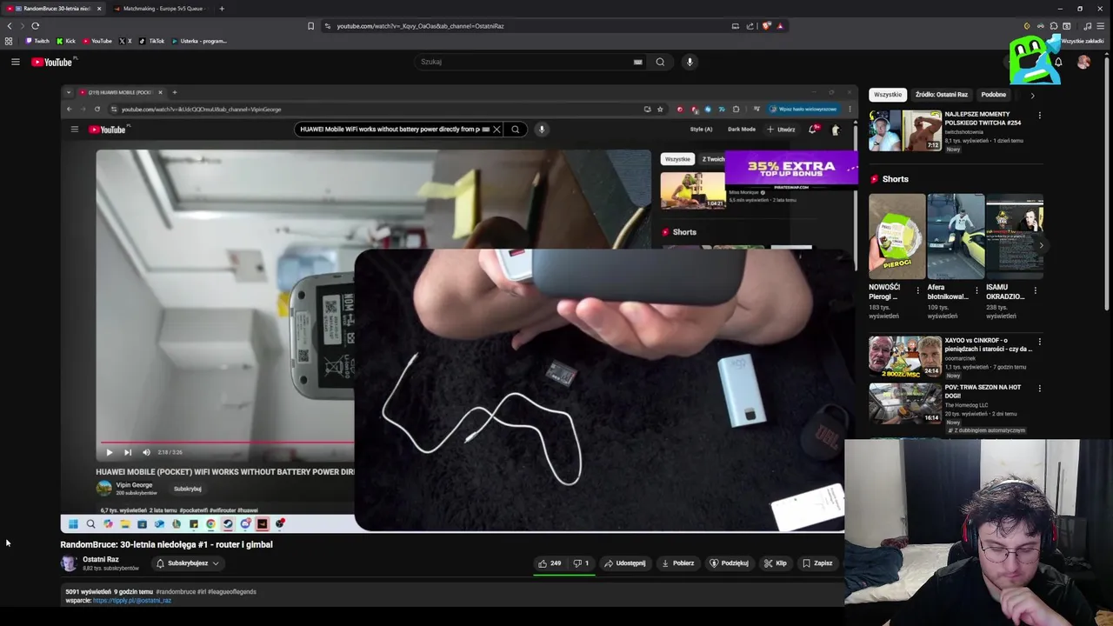Open NAJLEPSZE MOMENTY POLSKIEGO TWITCHA thumbnail
Viewport: 1113px width, 626px height.
[904, 130]
